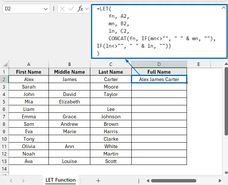Viewport: 228px width, 185px height.
Task: Select the cell with Tony
Action: click(29, 139)
